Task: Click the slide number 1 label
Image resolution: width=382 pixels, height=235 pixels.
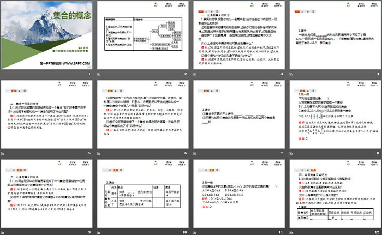Action: point(89,75)
